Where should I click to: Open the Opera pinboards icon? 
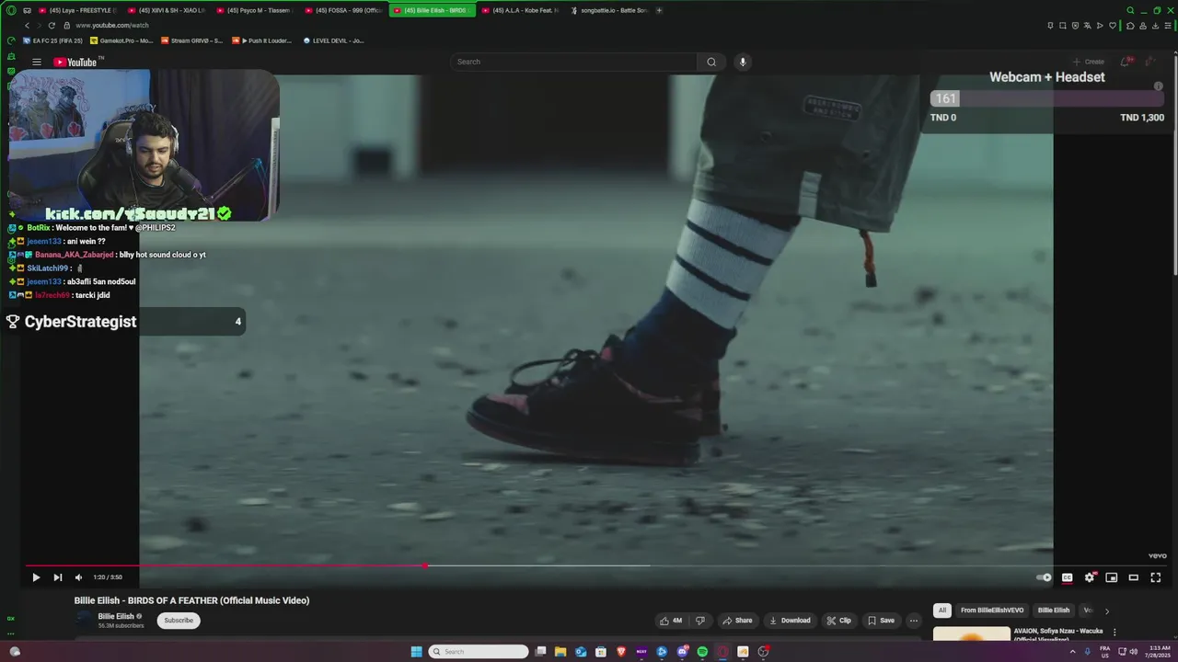click(x=1051, y=26)
